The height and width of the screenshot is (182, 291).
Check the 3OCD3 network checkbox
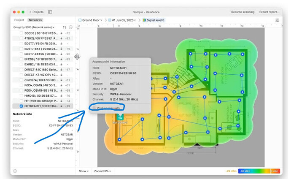(21, 33)
